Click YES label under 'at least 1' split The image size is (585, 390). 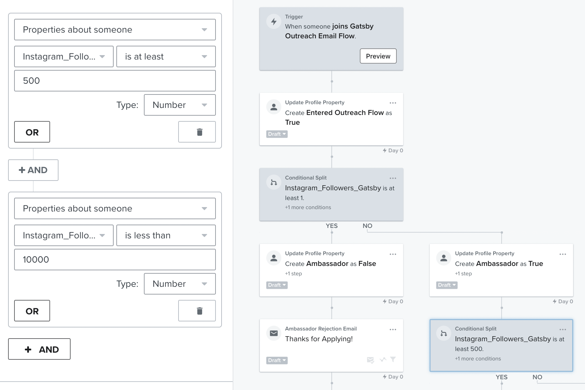pyautogui.click(x=331, y=226)
